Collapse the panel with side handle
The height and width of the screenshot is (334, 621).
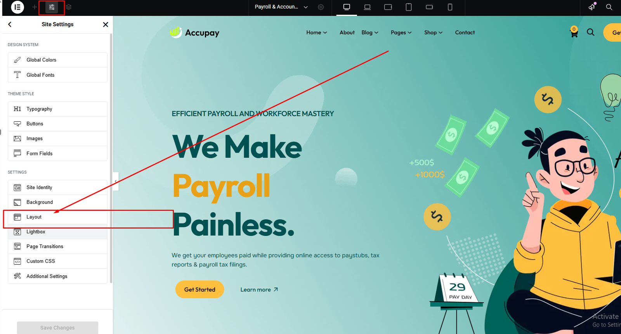pyautogui.click(x=116, y=181)
